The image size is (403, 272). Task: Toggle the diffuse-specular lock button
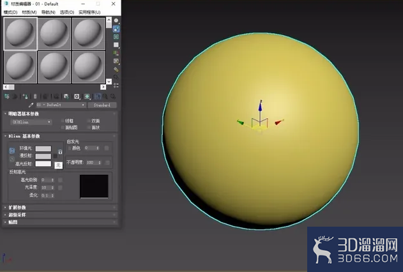pos(12,159)
